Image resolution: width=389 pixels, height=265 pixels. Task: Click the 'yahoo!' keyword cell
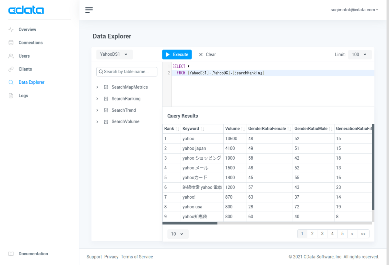pos(202,197)
